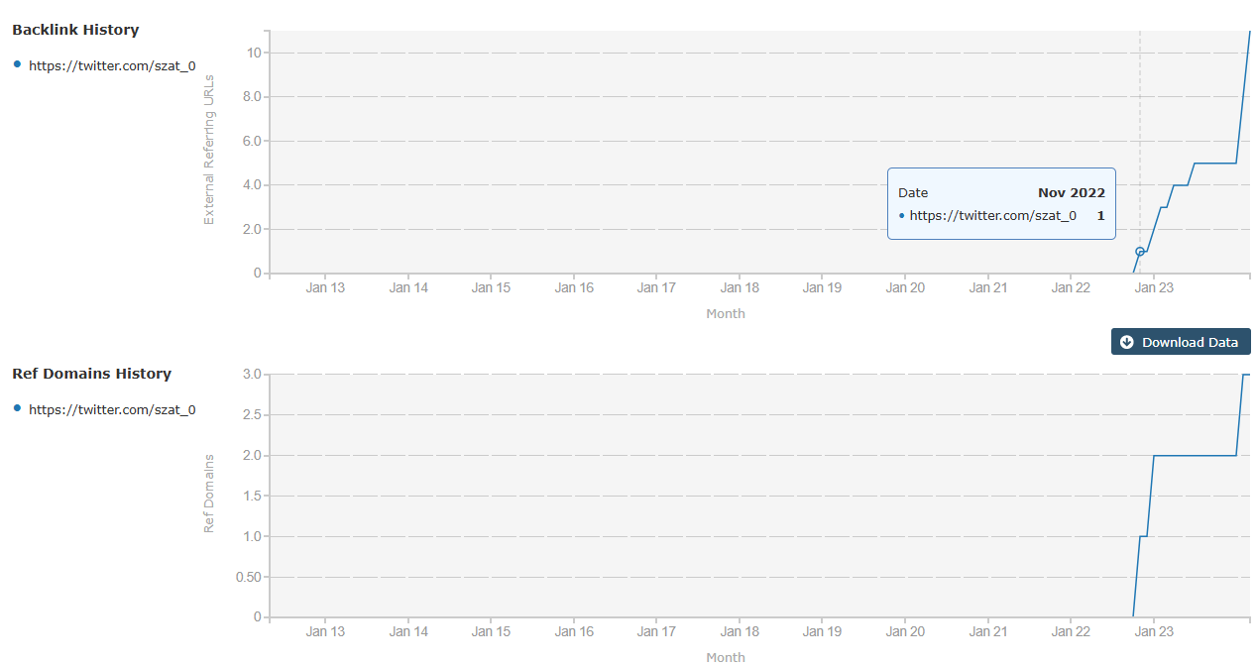Click the Backlink History heading
The height and width of the screenshot is (666, 1257).
(x=75, y=30)
